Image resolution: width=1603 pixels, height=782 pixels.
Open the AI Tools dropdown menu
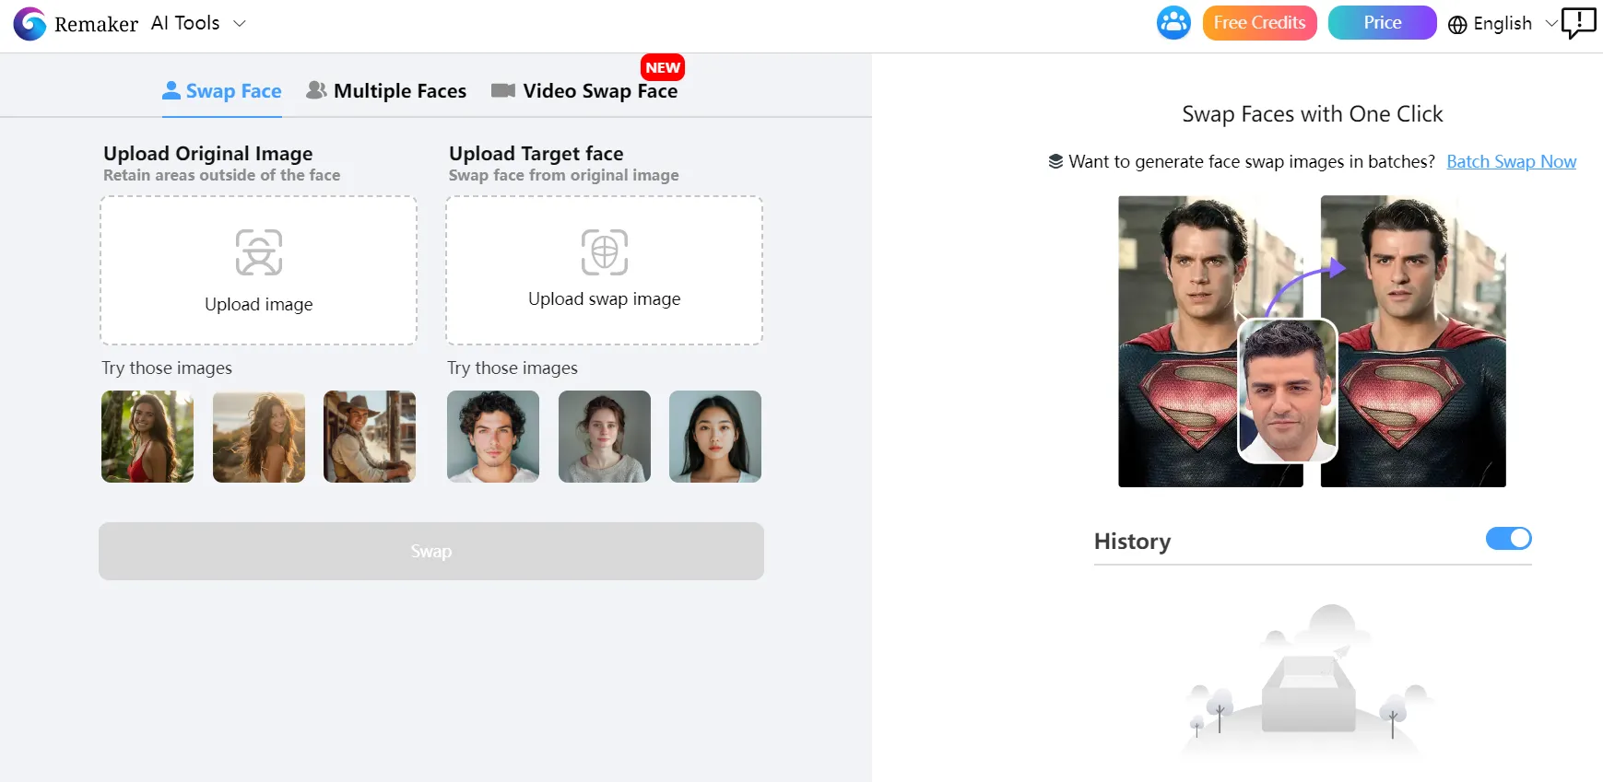198,23
